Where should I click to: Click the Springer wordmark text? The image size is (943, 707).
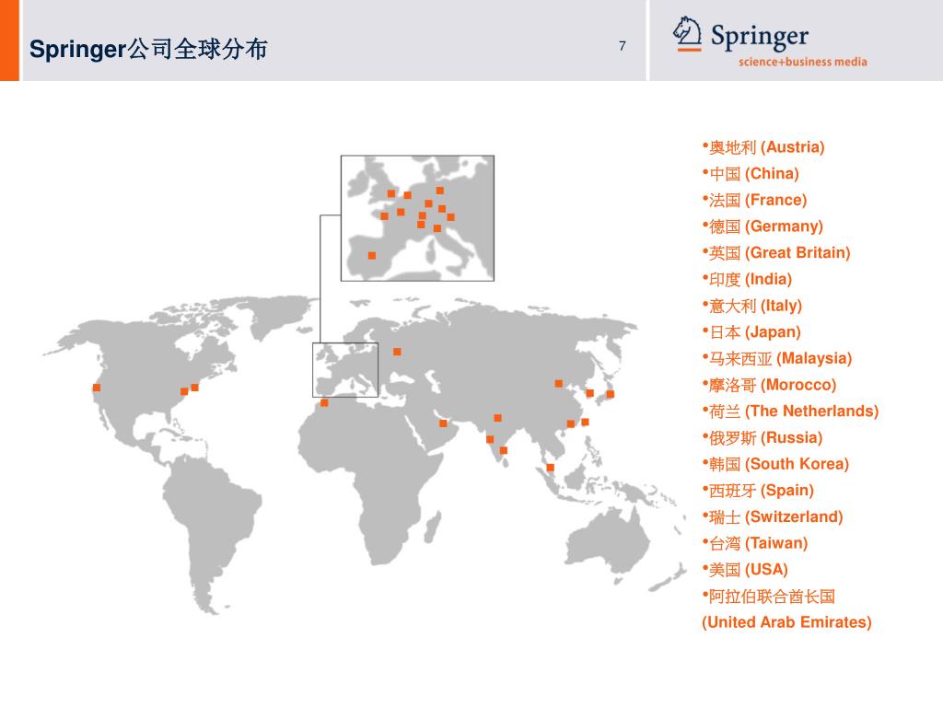click(760, 37)
